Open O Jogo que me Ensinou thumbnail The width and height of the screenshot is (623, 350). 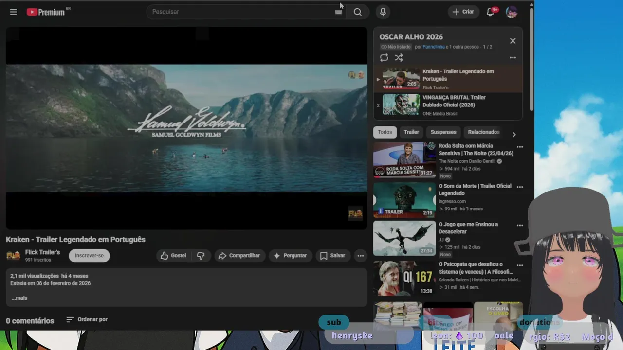[404, 238]
